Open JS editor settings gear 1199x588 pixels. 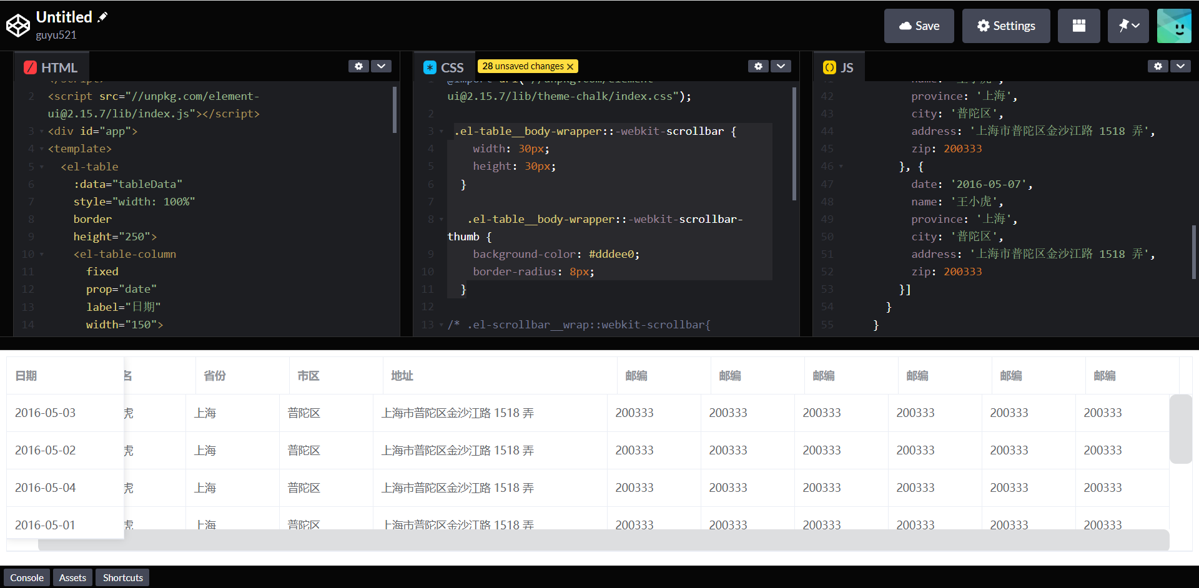click(1158, 66)
